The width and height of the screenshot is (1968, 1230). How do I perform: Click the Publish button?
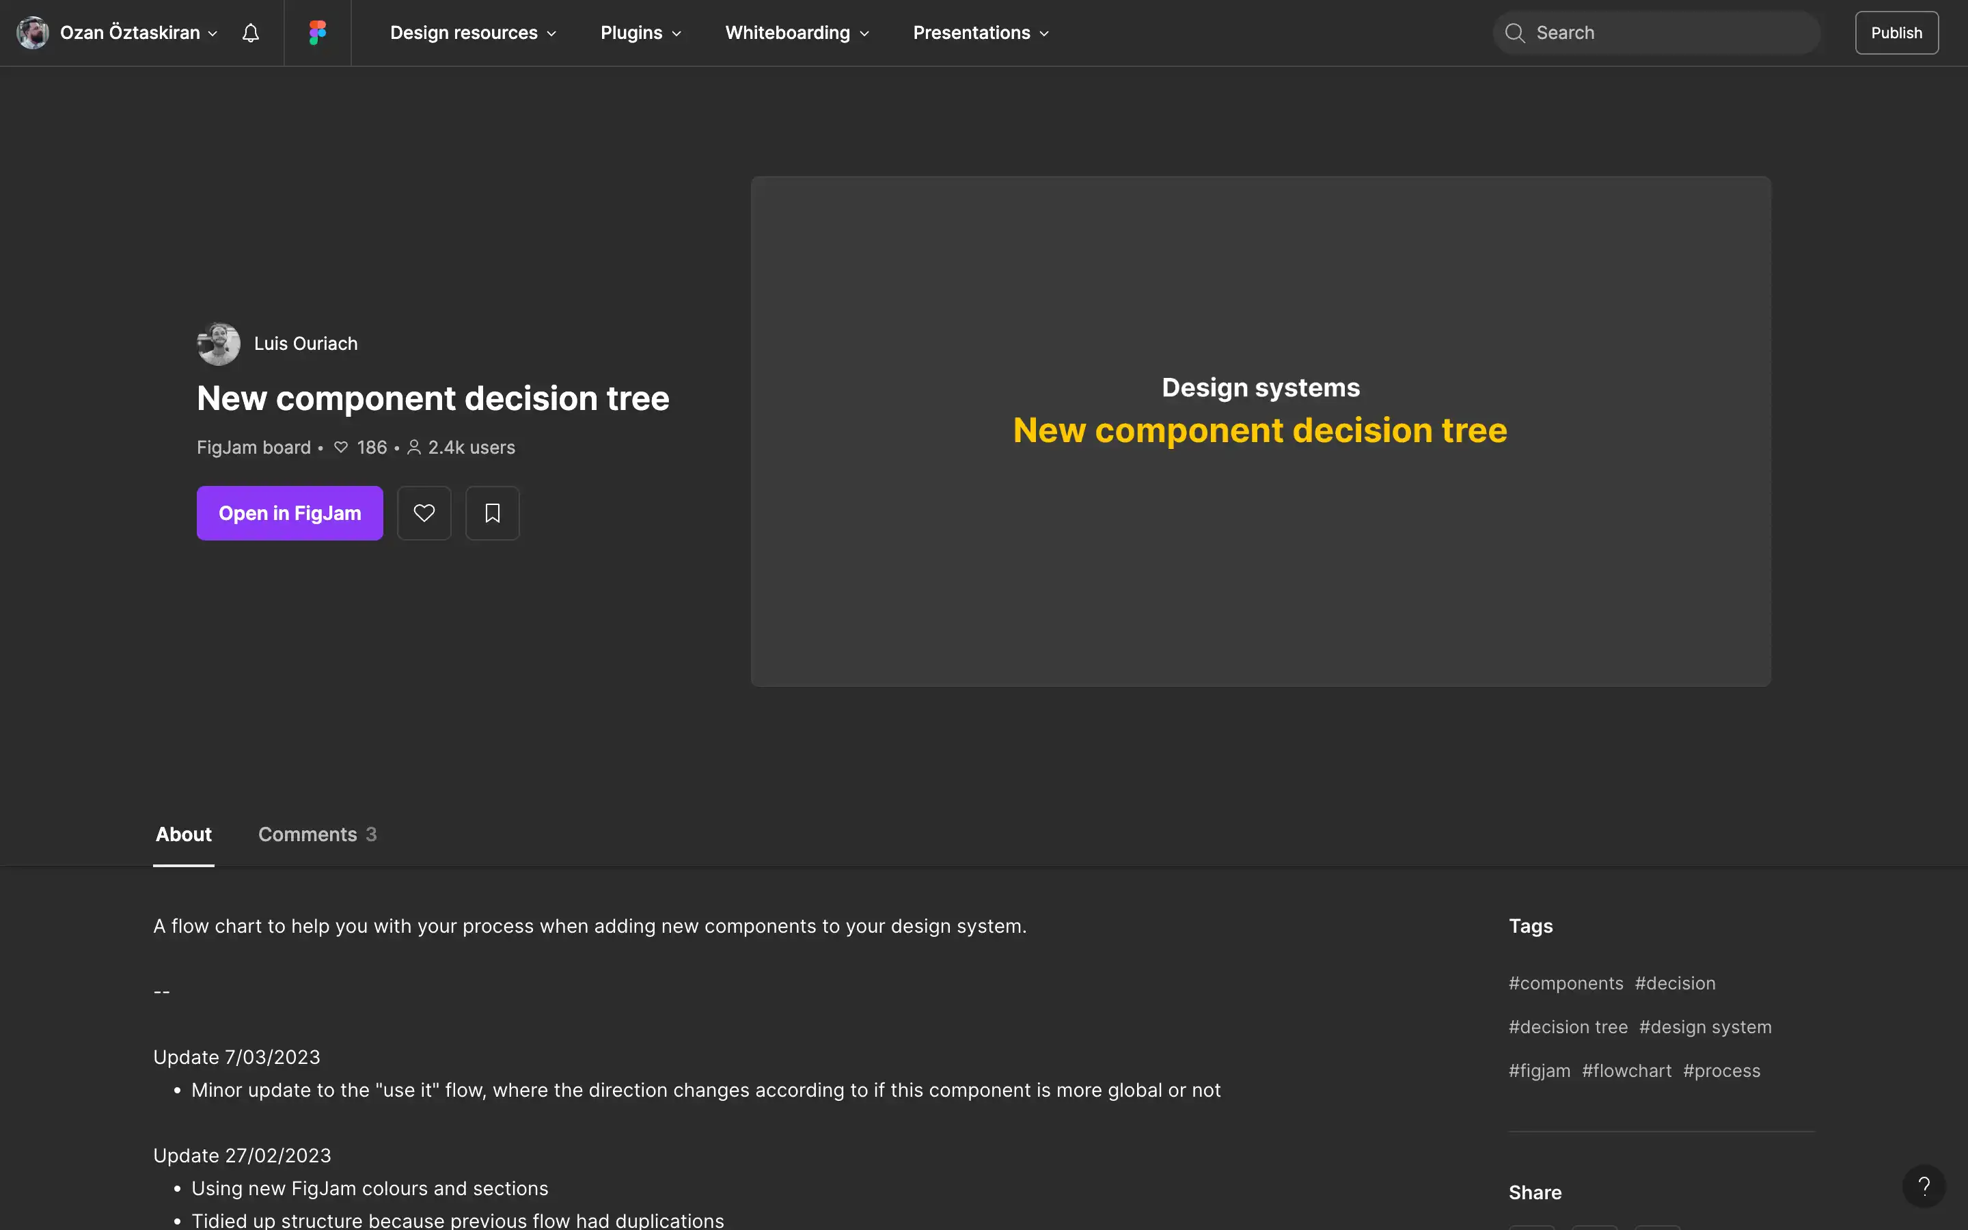tap(1896, 33)
